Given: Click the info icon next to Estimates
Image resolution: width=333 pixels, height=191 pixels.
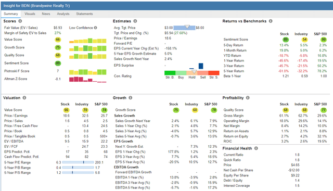Looking at the screenshot, I should pos(135,21).
